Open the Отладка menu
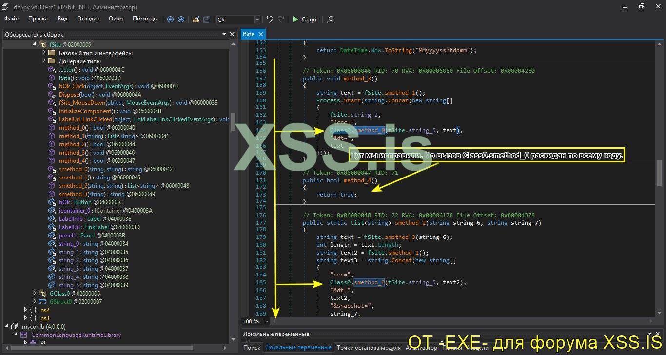This screenshot has width=666, height=355. 88,19
